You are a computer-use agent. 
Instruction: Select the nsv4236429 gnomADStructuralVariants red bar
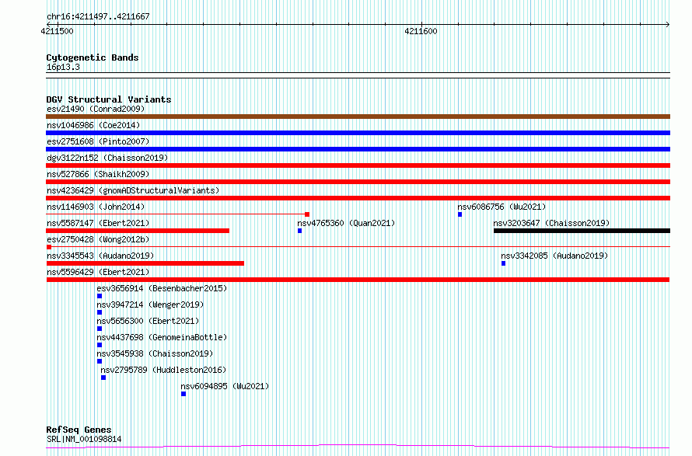tap(358, 198)
